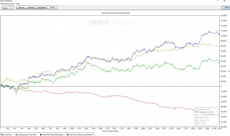Click the 'My C / Day' summary line
The width and height of the screenshot is (230, 136).
coord(202,120)
